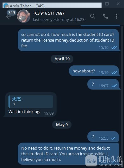Click the last seen yesterday status text
Viewport: 124px width, 168px height.
click(59, 20)
